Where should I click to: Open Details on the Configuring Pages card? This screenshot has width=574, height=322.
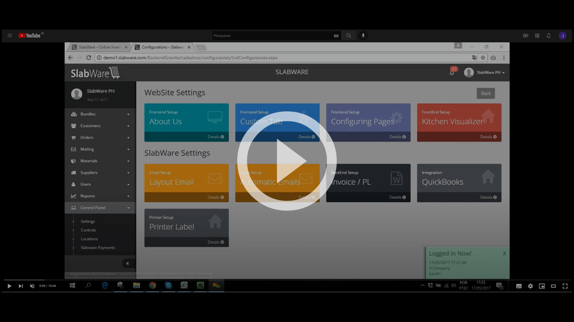pyautogui.click(x=397, y=137)
